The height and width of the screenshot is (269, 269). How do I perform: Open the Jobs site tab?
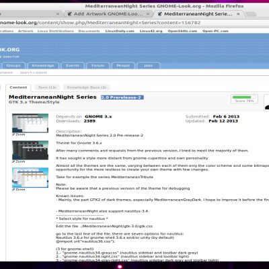coord(149,65)
